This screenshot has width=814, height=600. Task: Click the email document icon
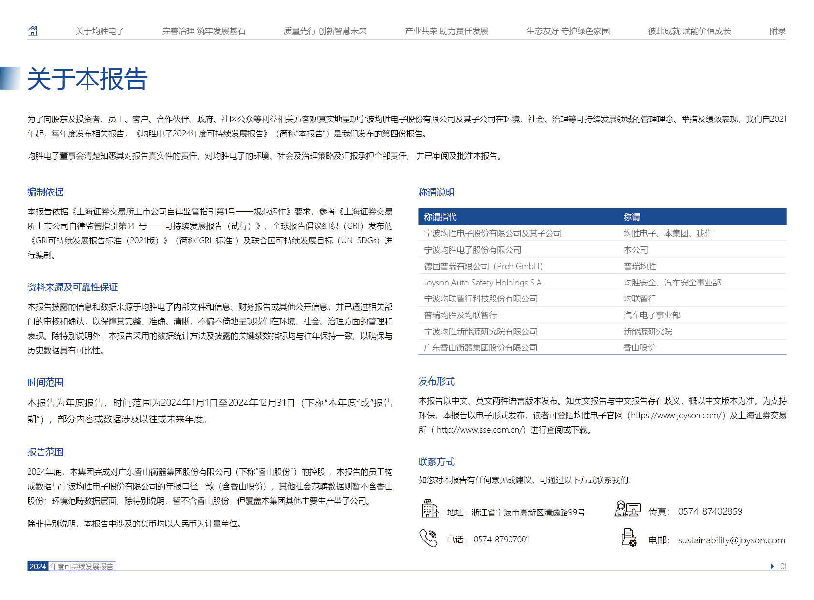628,538
